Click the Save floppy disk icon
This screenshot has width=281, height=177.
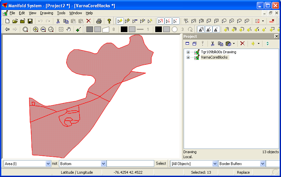pos(30,21)
